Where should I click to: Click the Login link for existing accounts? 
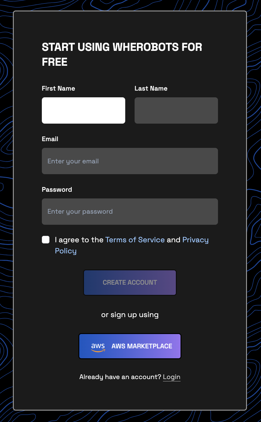tap(172, 377)
